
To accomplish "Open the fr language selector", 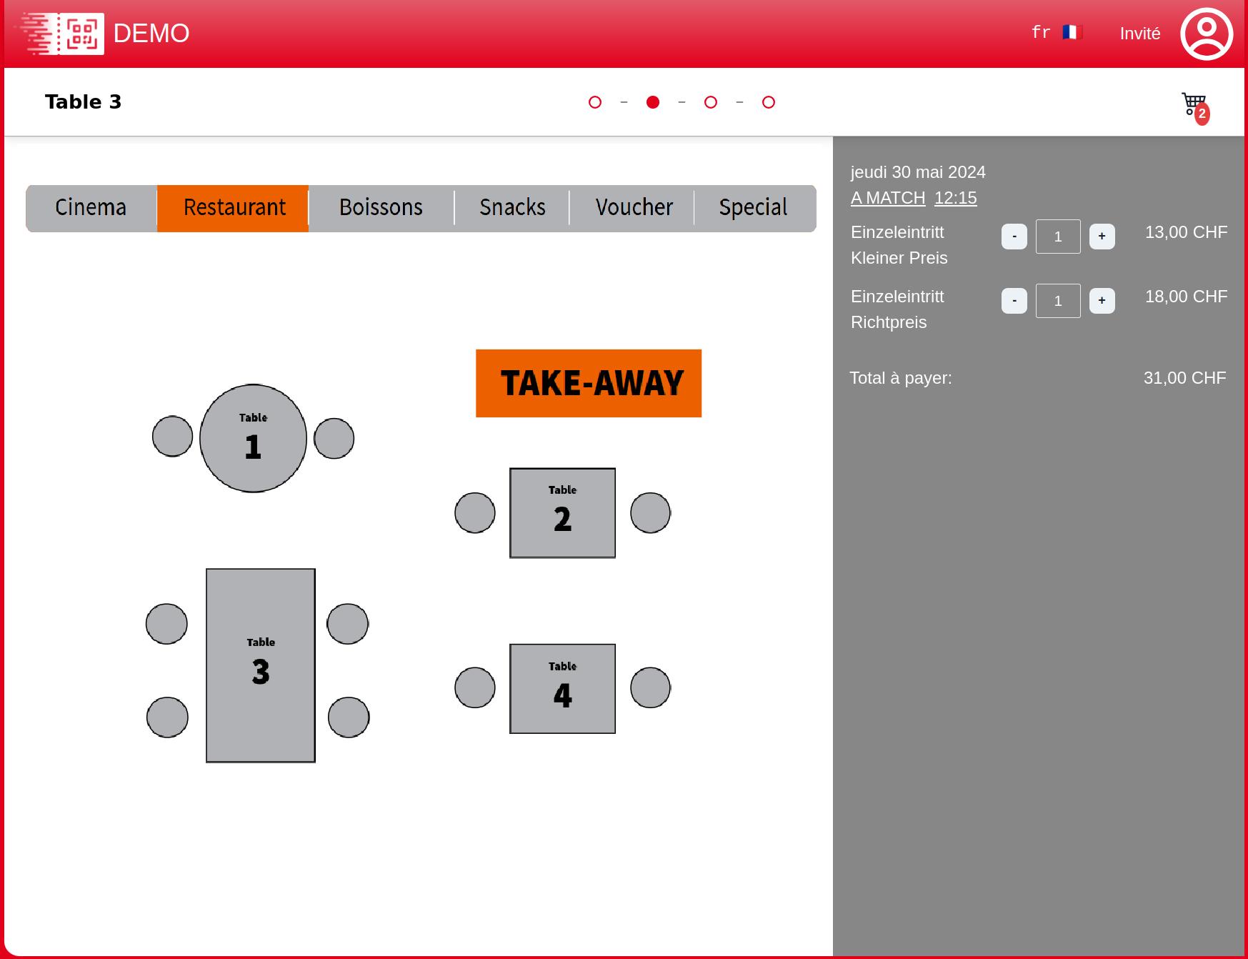I will 1041,33.
